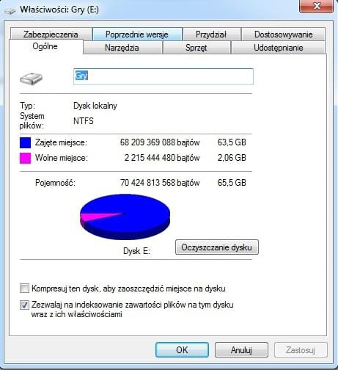The image size is (338, 370).
Task: Click the Oczyszczanie dysku button
Action: click(x=217, y=247)
